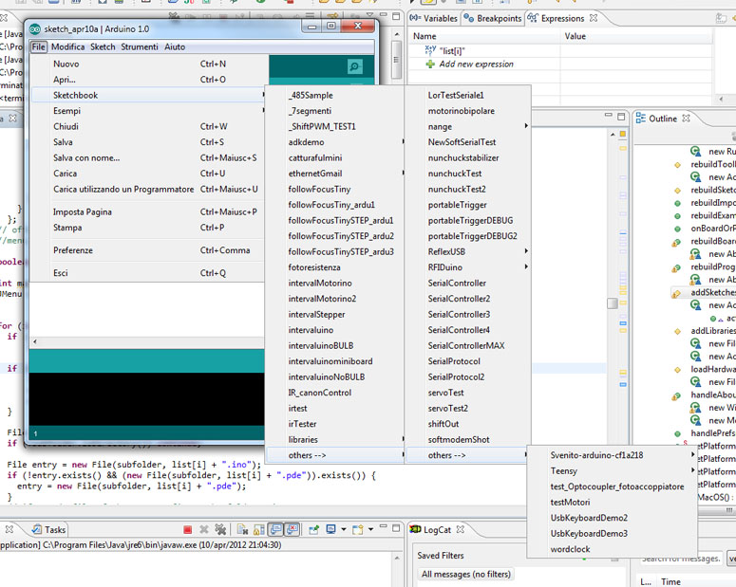Switch to the Variables tab
The height and width of the screenshot is (587, 736).
click(x=433, y=18)
